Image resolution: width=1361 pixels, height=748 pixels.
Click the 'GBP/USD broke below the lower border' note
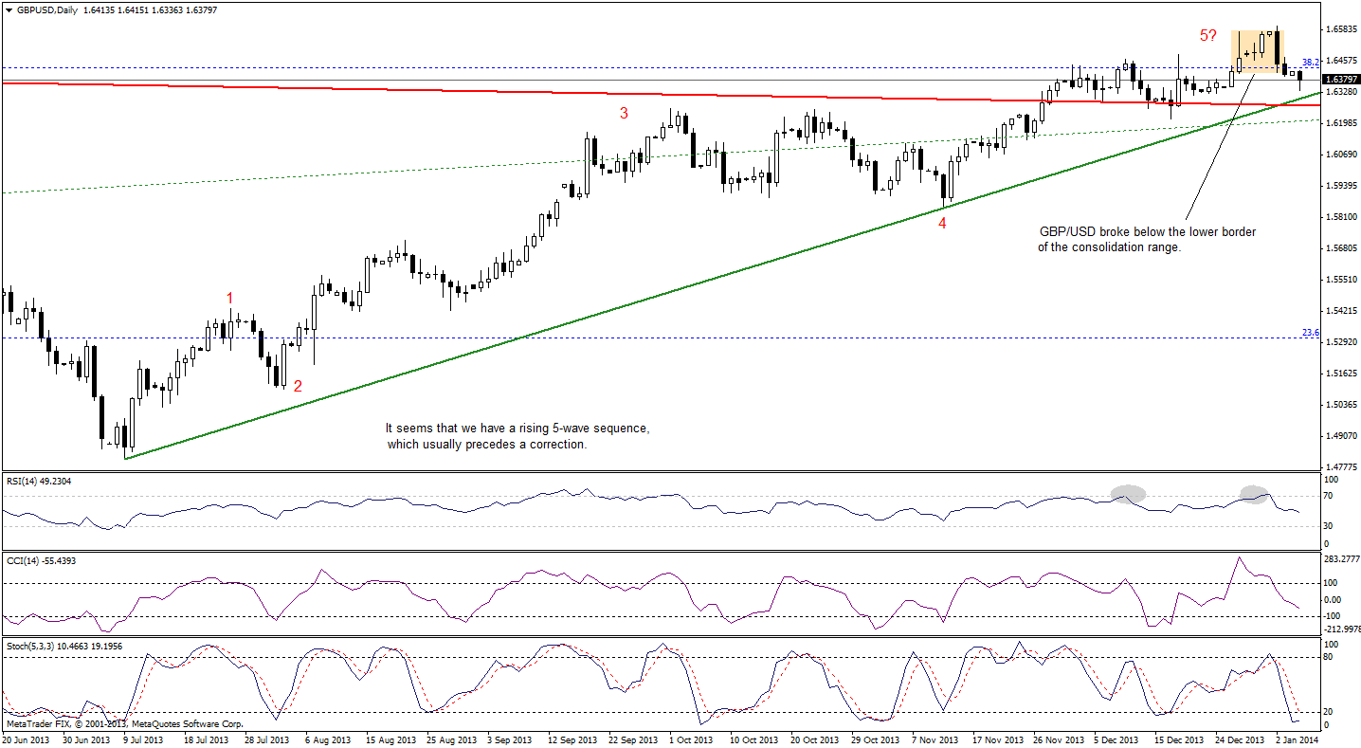pos(1147,239)
